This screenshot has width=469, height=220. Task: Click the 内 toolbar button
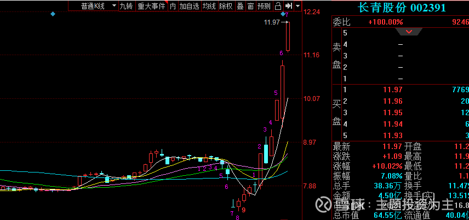pyautogui.click(x=173, y=5)
